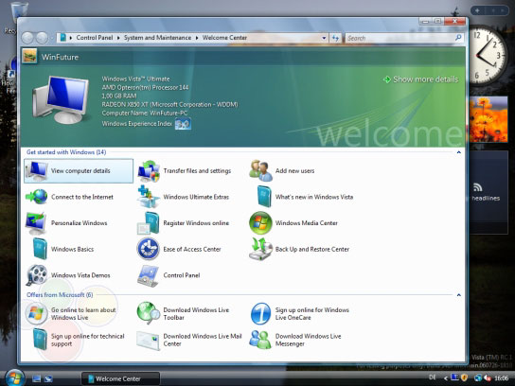Click the Start orb button
Screen dimensions: 515x386
coord(14,378)
